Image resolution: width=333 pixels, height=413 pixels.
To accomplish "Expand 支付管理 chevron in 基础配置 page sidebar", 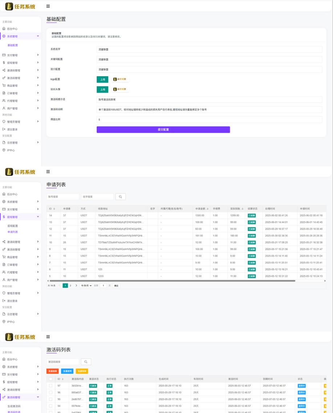I will [38, 55].
